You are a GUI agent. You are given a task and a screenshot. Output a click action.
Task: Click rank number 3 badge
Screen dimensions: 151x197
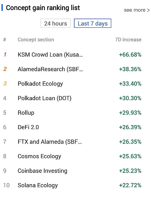pos(5,84)
